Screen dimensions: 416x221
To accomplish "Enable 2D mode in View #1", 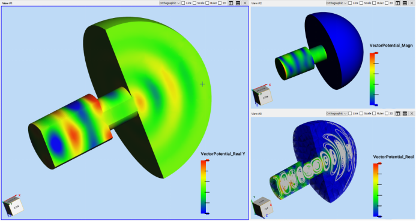I will (x=220, y=3).
